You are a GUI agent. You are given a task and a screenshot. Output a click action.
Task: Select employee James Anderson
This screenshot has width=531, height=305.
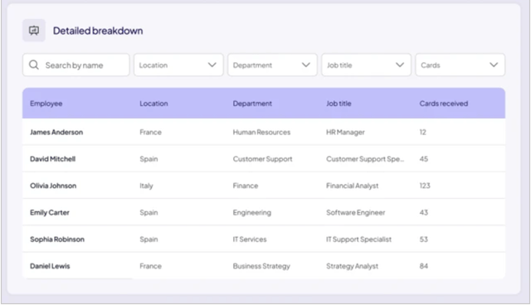[56, 133]
